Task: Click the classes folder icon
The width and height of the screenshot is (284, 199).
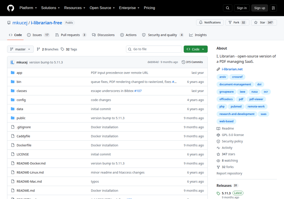Action: tap(12, 91)
